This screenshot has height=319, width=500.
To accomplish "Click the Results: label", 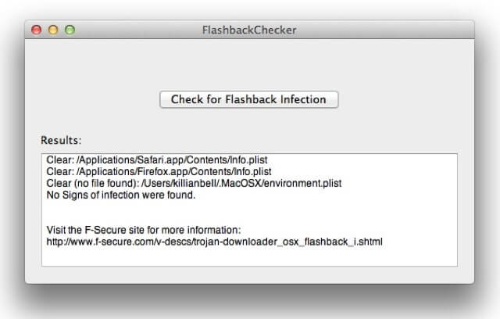I will (x=61, y=141).
